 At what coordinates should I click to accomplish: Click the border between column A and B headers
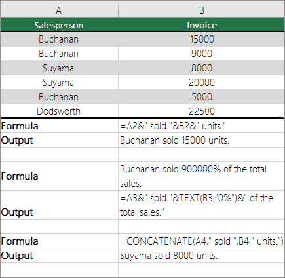point(118,10)
